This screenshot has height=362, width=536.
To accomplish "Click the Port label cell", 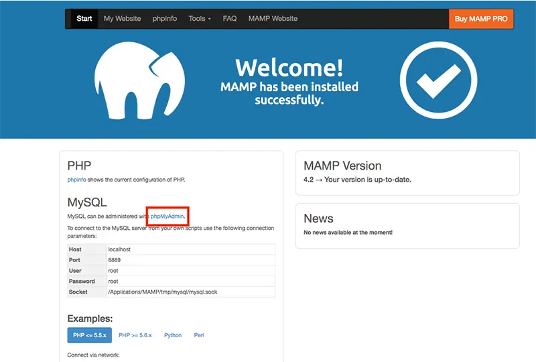I will click(x=87, y=260).
